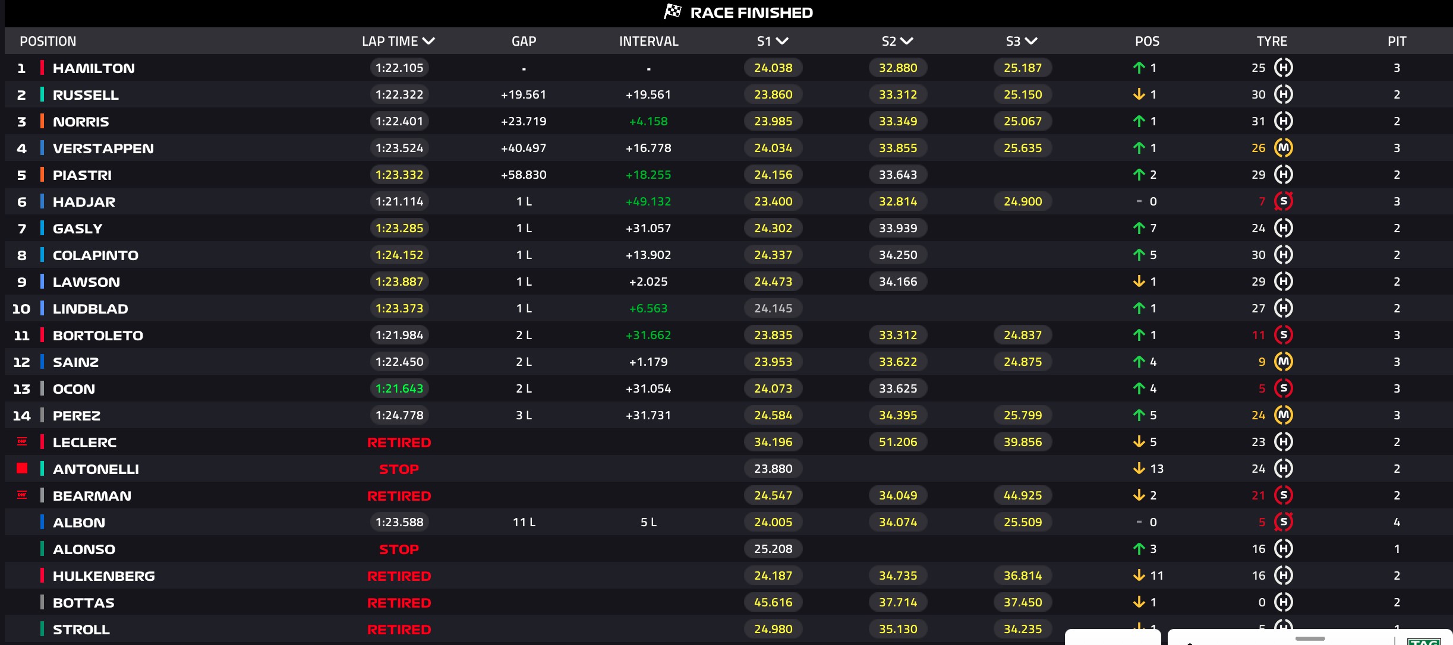Click Hadjar's lap time 1:21.114
1453x645 pixels.
pyautogui.click(x=399, y=201)
